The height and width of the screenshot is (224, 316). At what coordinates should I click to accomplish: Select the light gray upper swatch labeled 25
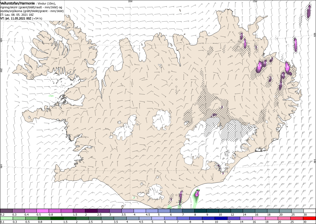point(298,211)
